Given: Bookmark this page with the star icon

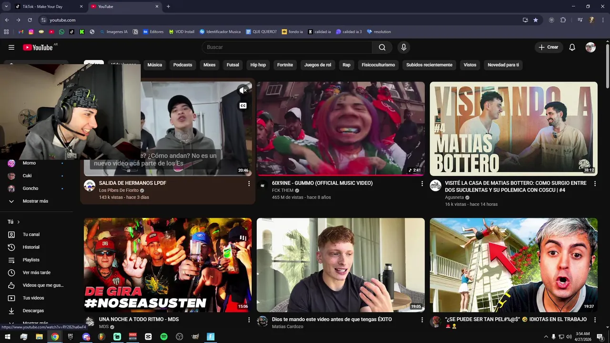Looking at the screenshot, I should pyautogui.click(x=536, y=20).
